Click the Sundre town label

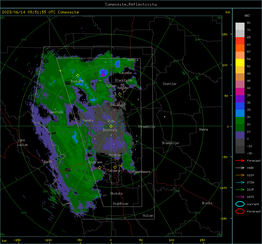[x=88, y=120]
